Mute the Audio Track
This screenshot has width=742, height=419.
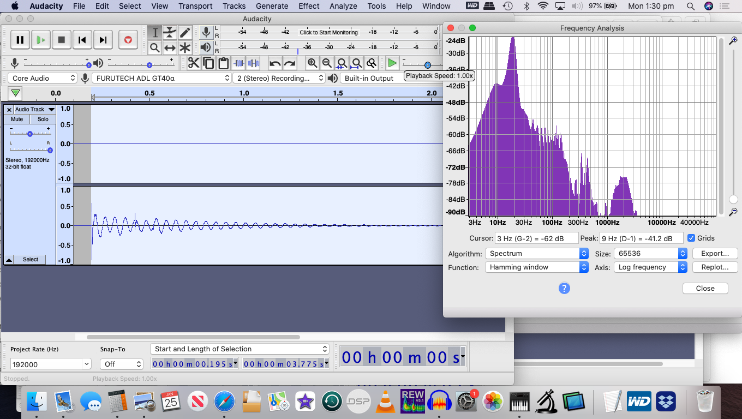click(x=17, y=119)
